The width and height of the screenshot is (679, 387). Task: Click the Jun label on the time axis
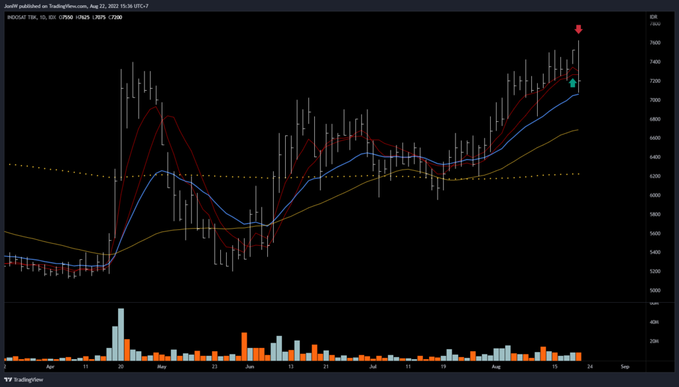pos(249,366)
